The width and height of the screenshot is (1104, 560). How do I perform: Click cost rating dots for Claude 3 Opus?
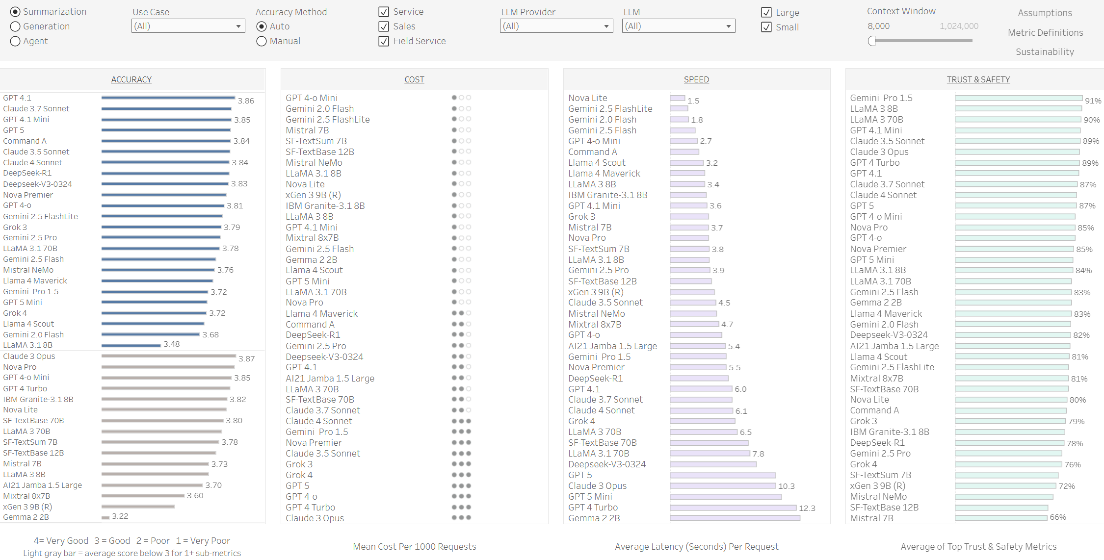pos(461,517)
